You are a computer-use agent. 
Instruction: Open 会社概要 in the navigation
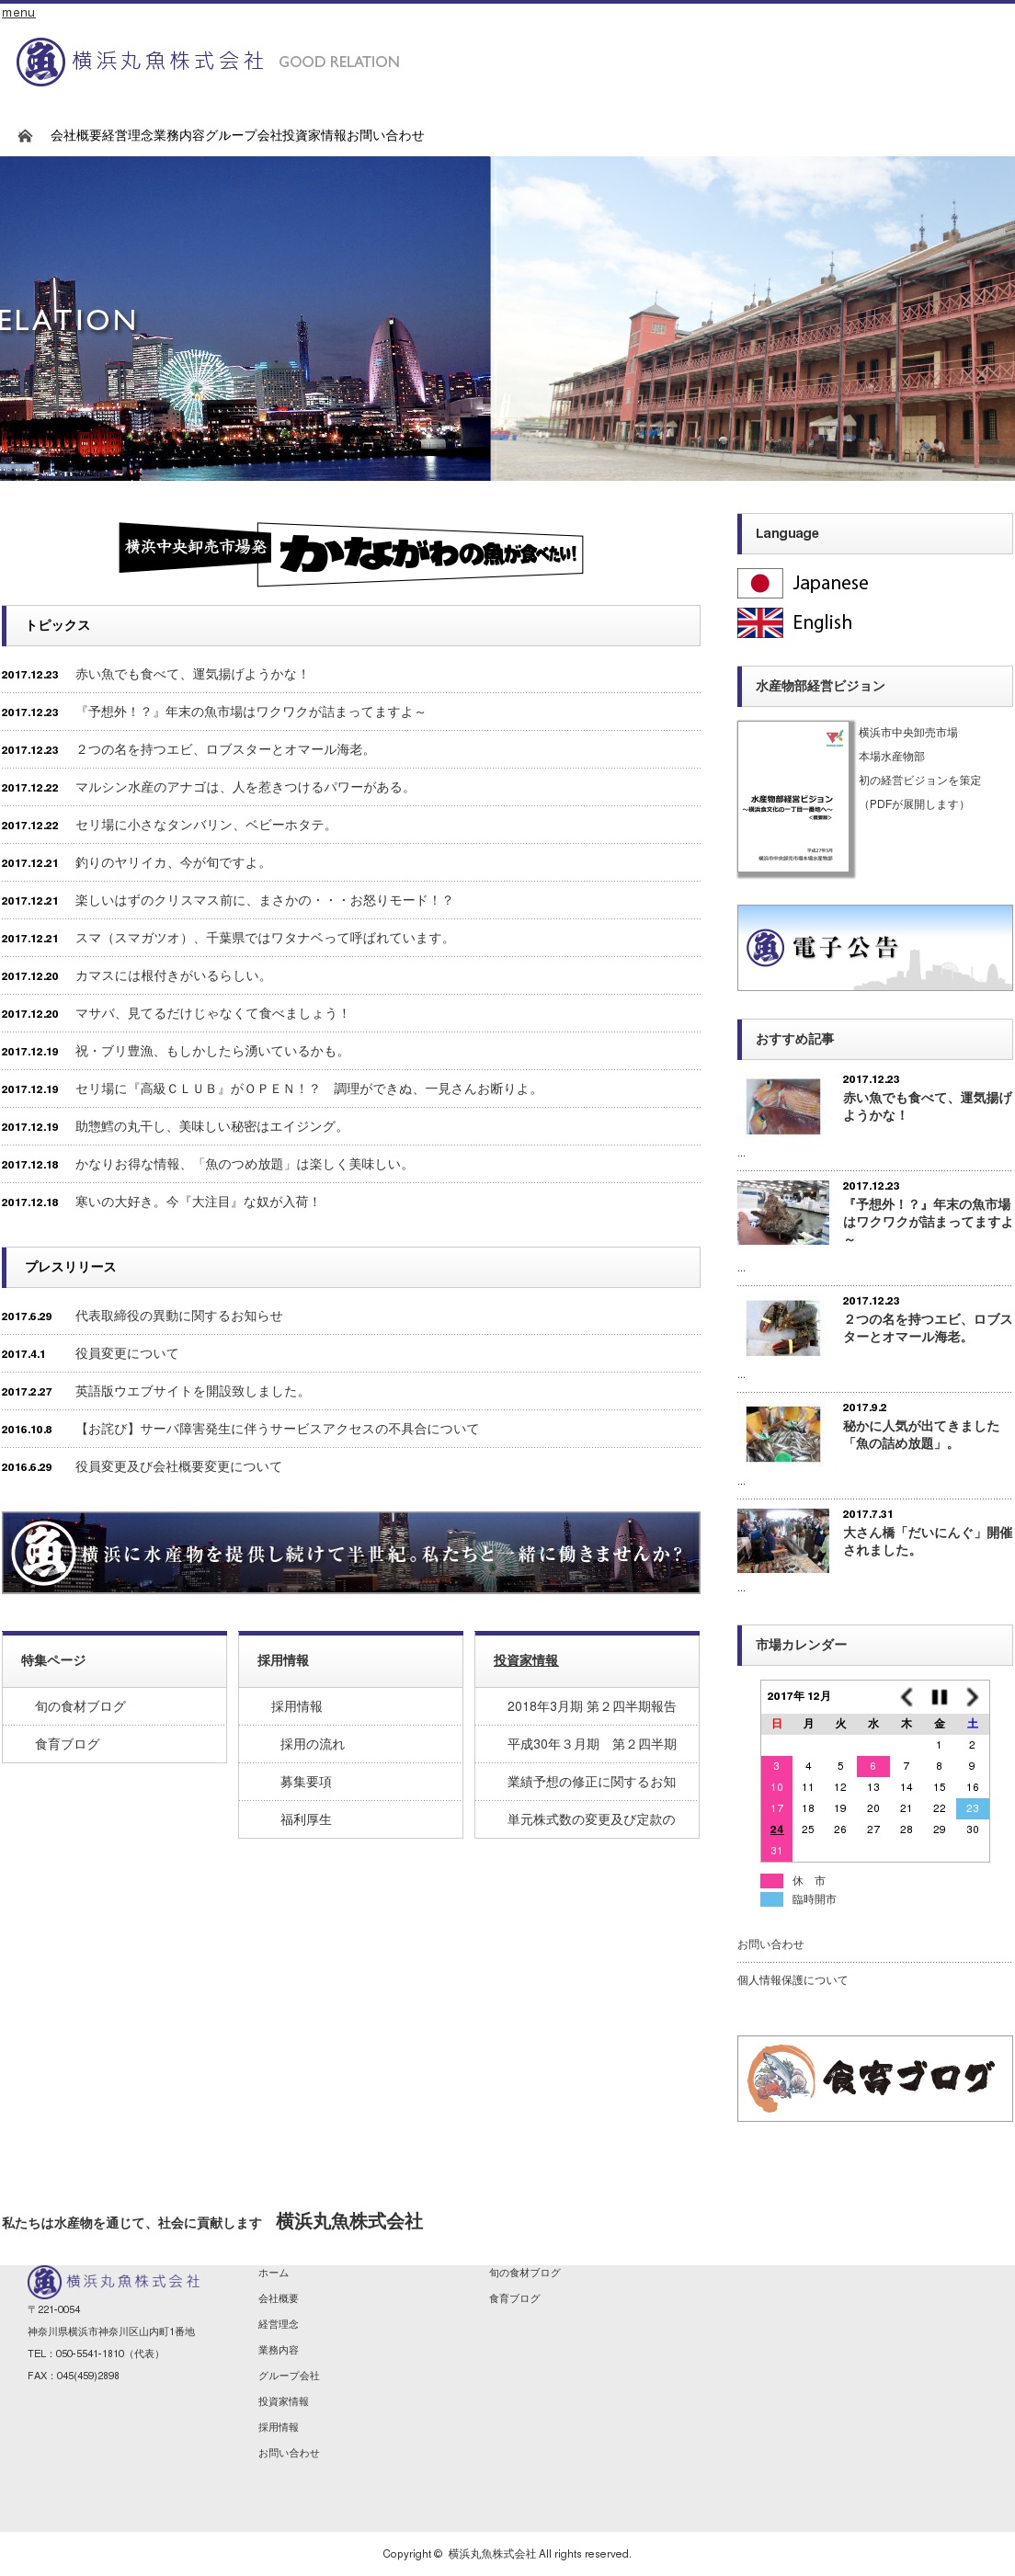click(76, 136)
